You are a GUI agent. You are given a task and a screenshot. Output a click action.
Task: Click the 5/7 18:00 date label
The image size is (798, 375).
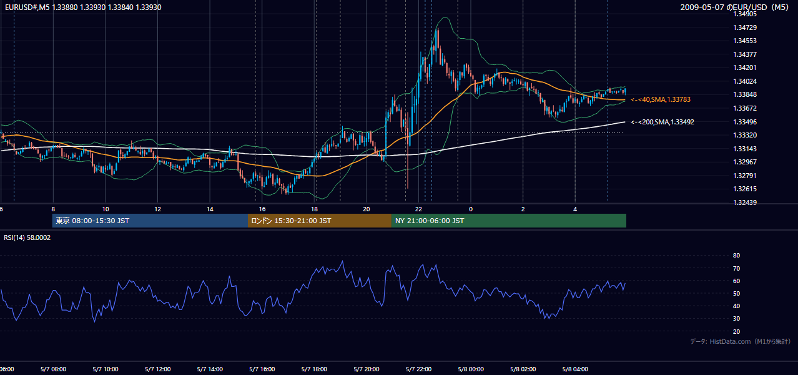[x=314, y=369]
